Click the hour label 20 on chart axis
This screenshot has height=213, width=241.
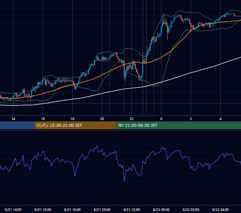coord(102,119)
